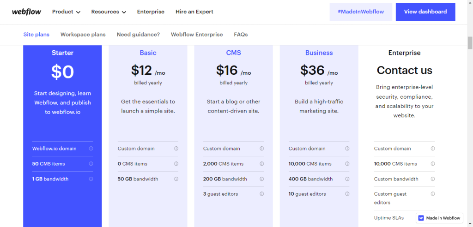This screenshot has height=227, width=473.
Task: View info for Starter Webflow.io domain
Action: (x=91, y=149)
